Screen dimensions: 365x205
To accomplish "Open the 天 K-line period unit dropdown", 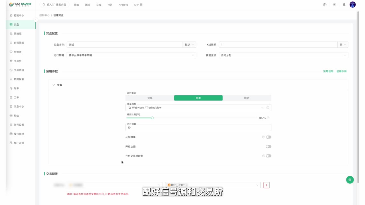I will [343, 45].
